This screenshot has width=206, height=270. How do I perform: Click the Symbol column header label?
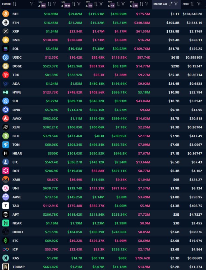coord(7,4)
